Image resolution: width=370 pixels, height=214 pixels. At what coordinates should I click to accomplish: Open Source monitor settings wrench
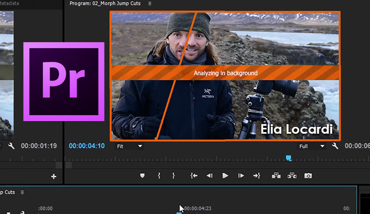point(11,146)
